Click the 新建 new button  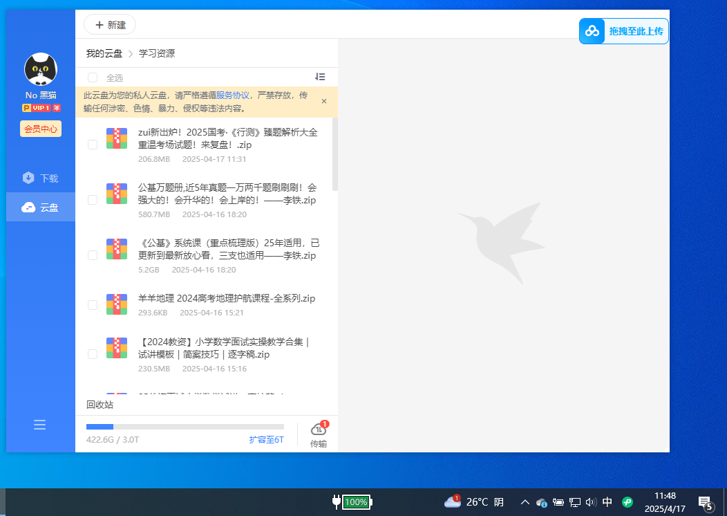tap(110, 25)
